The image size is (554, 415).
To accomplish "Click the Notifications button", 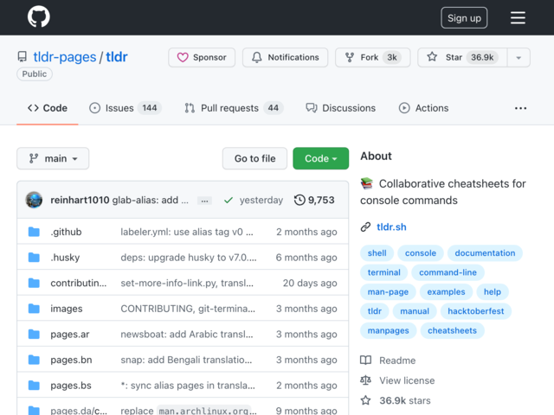I will tap(285, 58).
